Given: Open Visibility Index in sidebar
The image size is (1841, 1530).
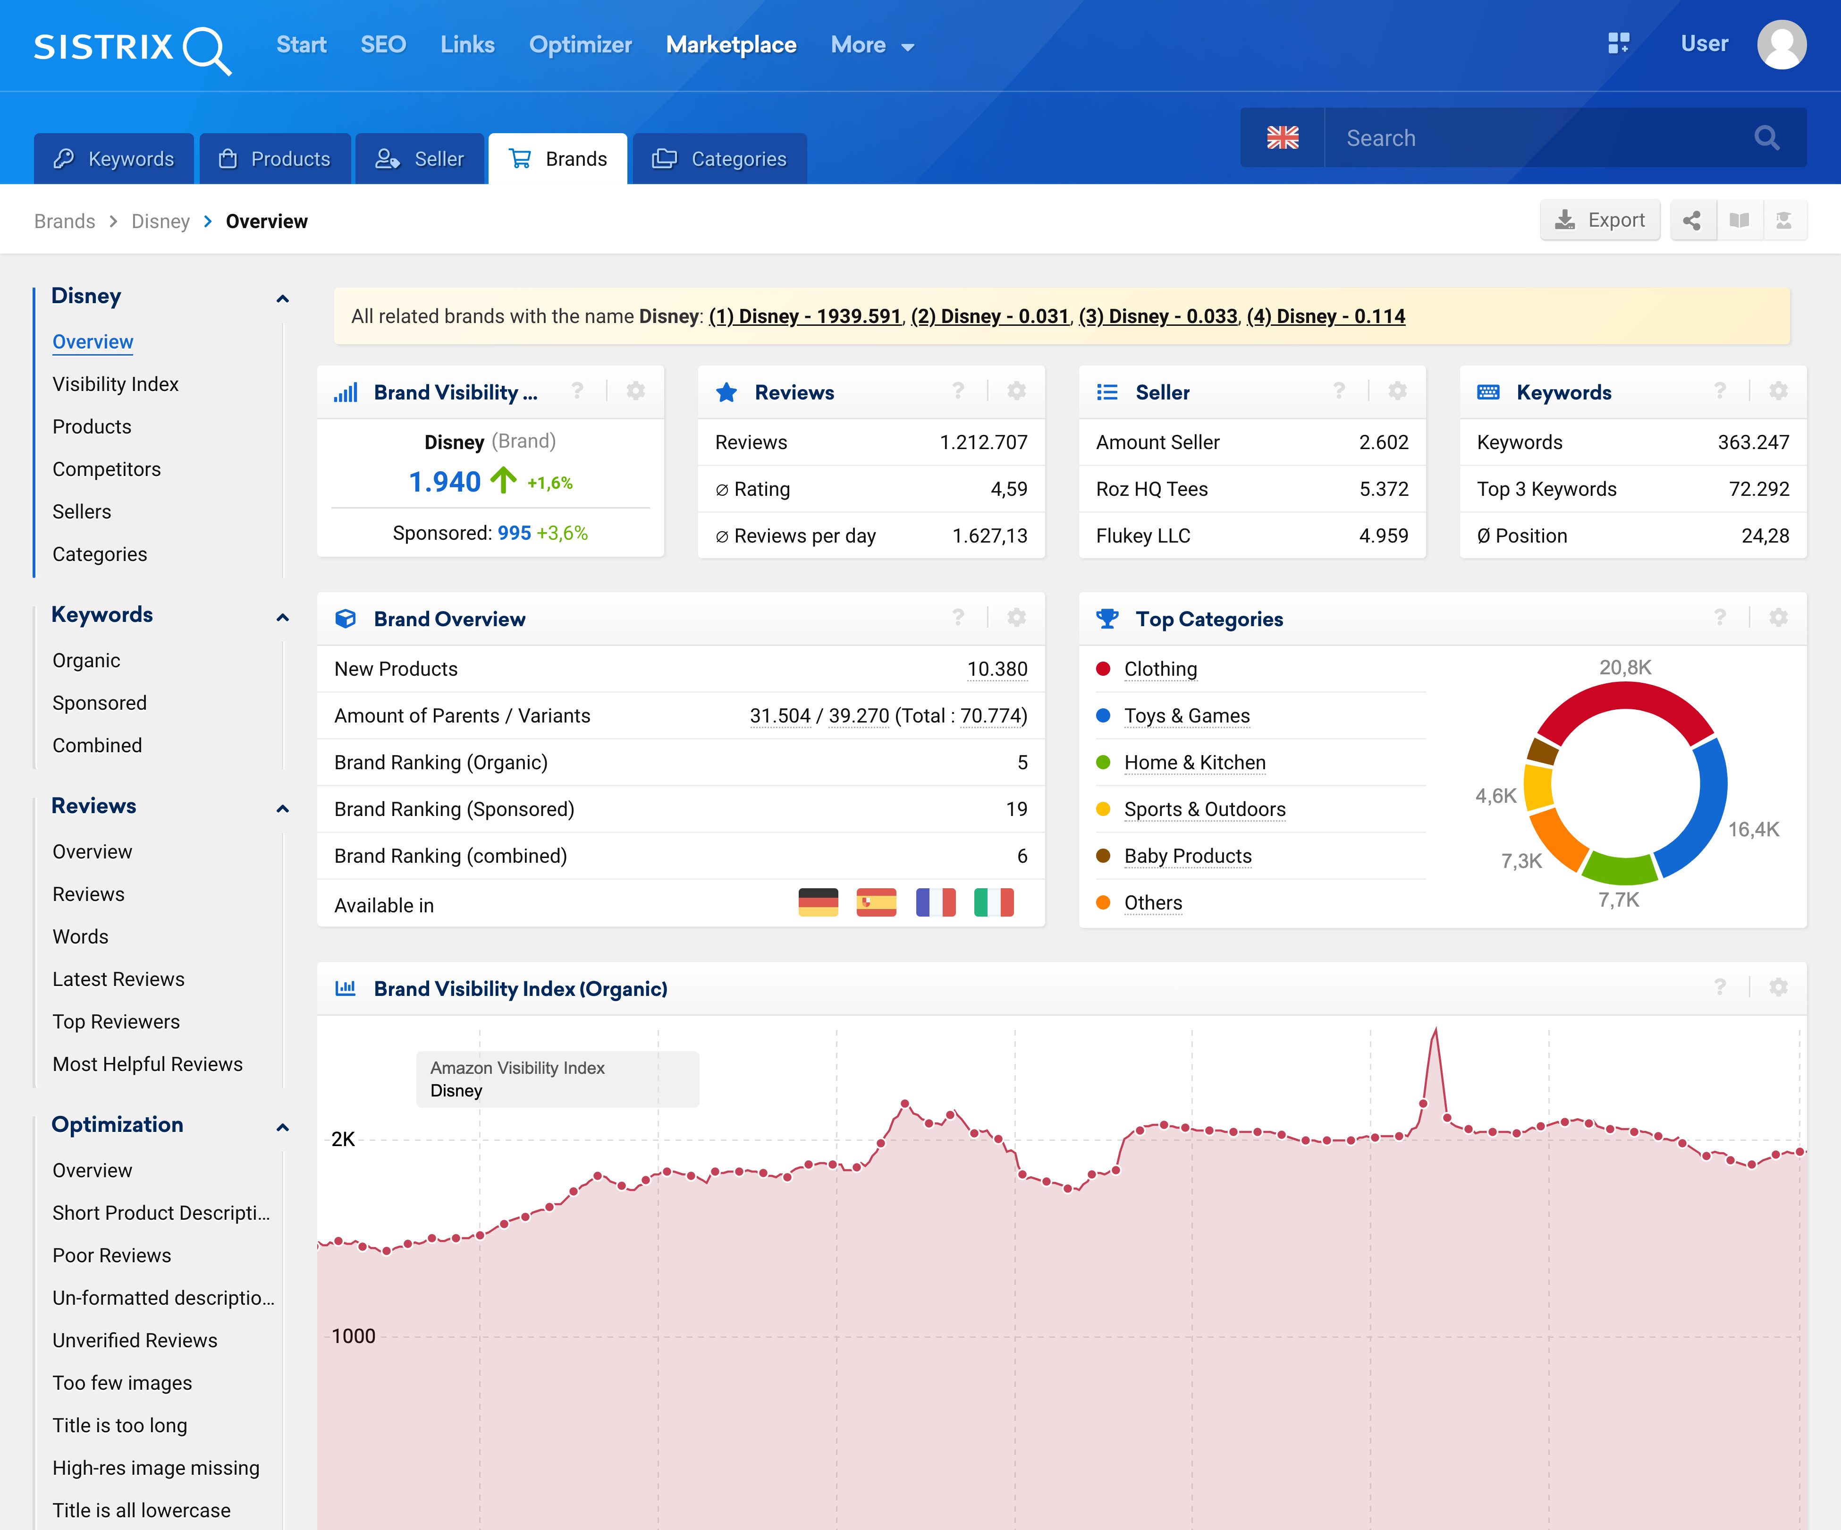Looking at the screenshot, I should 116,384.
